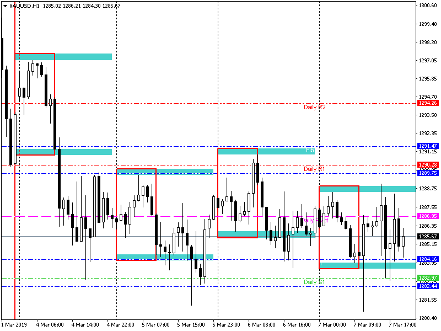
Task: Click the 1300.60 value on price scale
Action: coord(428,6)
